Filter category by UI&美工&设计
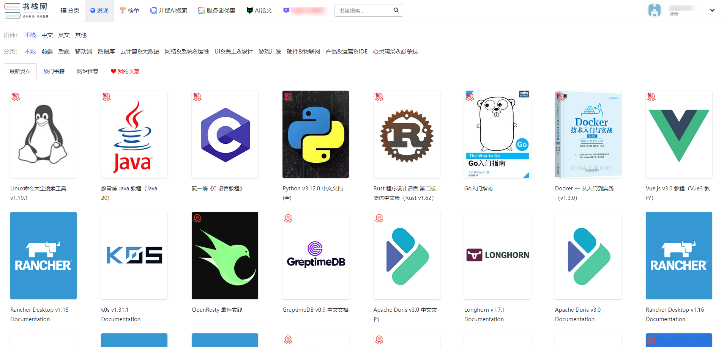Image resolution: width=724 pixels, height=347 pixels. pos(233,52)
